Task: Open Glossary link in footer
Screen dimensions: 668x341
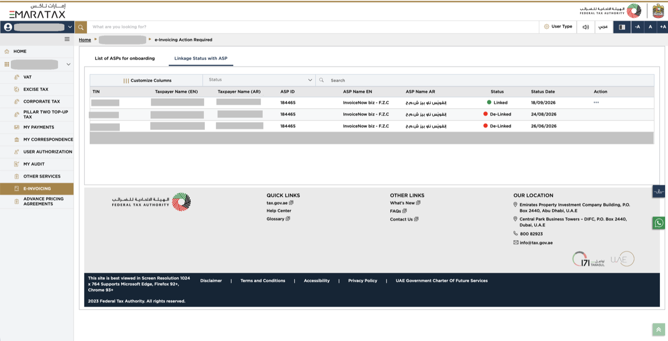Action: (278, 219)
